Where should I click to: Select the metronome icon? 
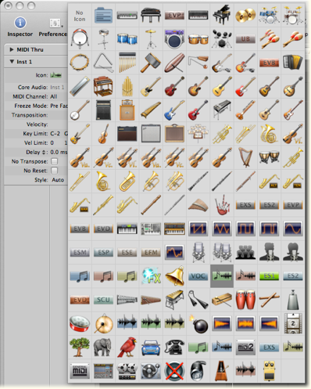222,371
